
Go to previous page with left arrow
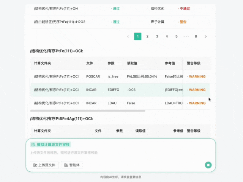(128, 36)
